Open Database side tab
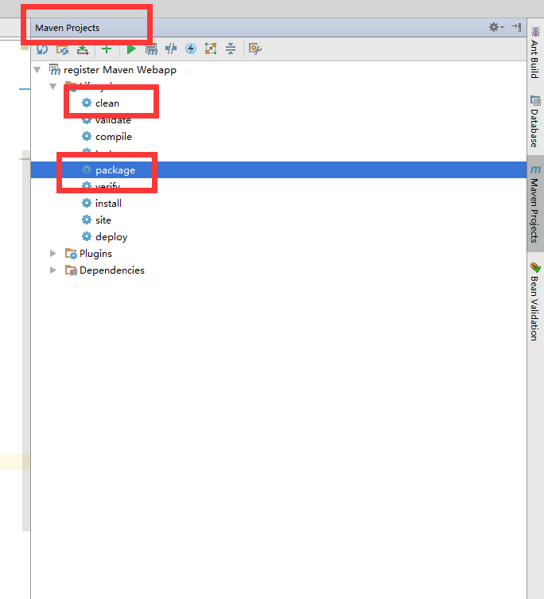 pos(534,122)
